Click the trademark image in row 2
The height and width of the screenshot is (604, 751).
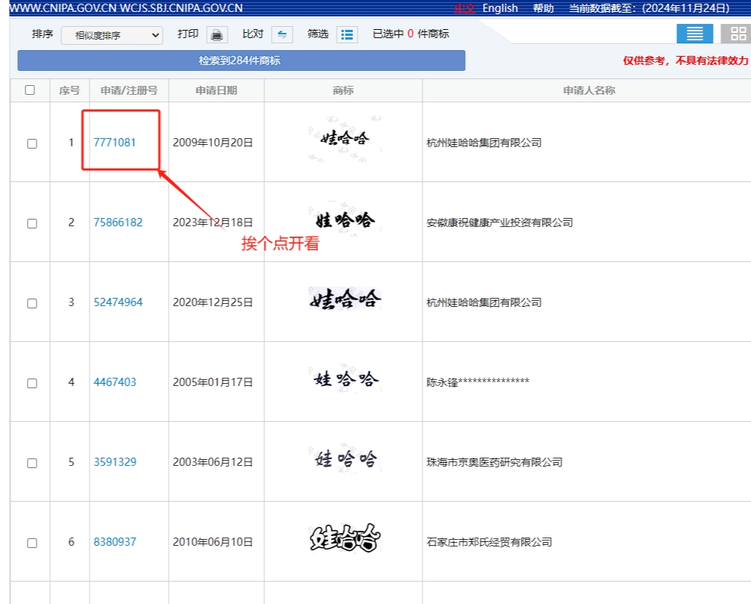(x=344, y=220)
